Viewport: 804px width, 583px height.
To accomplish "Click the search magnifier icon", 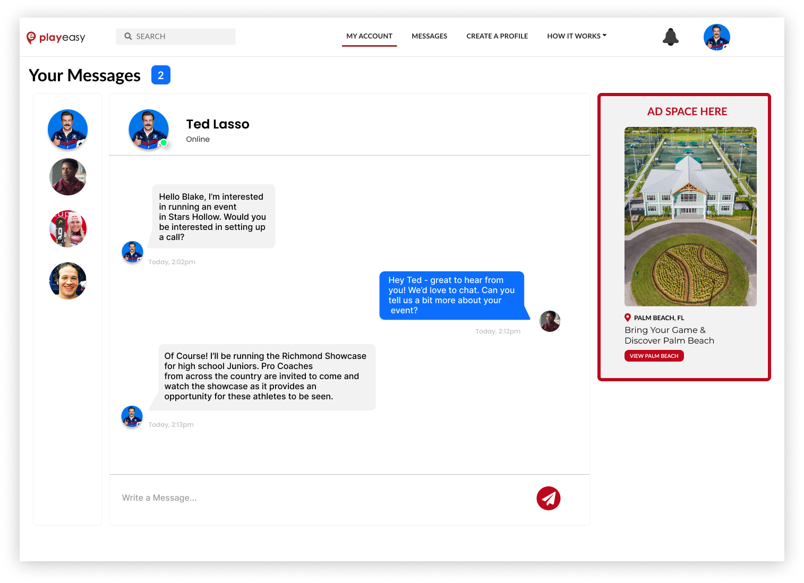I will click(x=128, y=36).
